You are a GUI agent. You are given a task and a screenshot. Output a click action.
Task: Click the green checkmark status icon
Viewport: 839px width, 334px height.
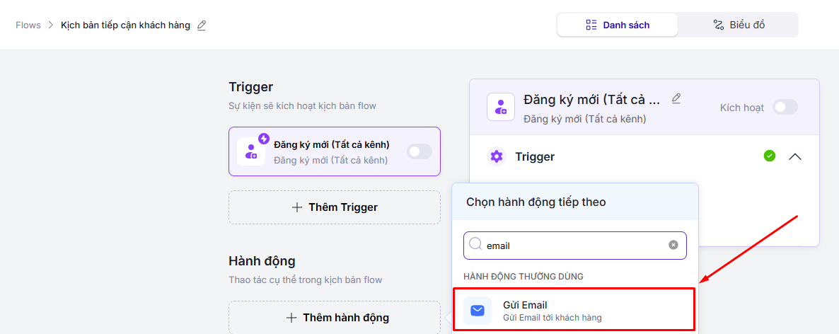(x=770, y=156)
